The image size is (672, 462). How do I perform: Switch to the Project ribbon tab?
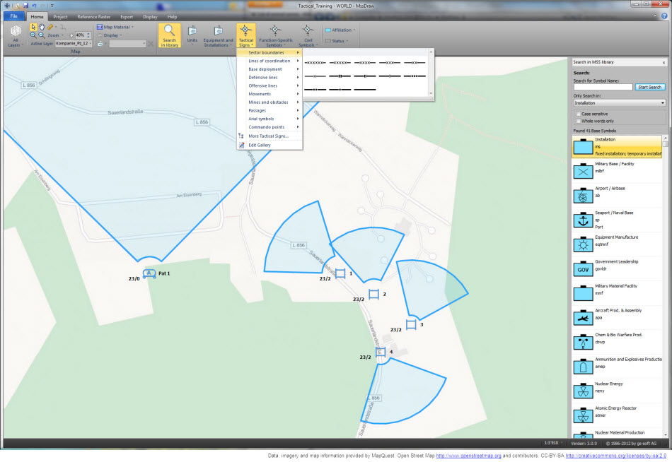click(60, 16)
